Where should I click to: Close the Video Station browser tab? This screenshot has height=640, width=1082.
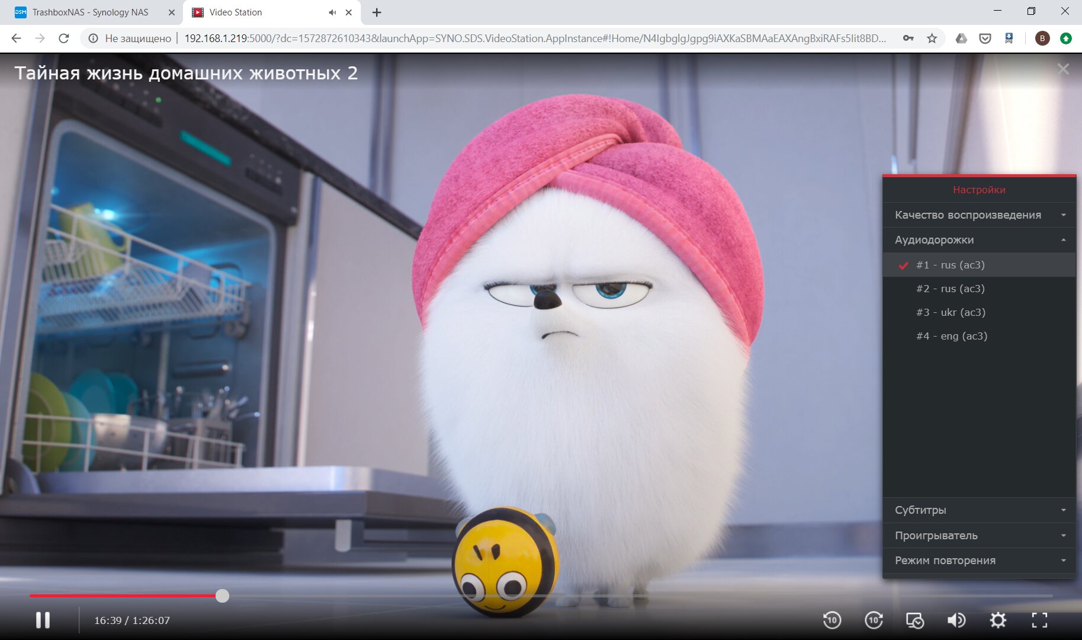[x=349, y=12]
